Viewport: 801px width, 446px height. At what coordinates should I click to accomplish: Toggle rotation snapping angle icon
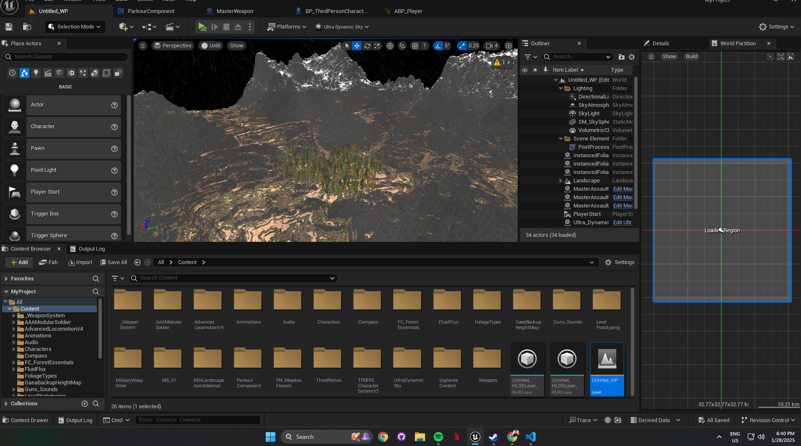[x=438, y=46]
